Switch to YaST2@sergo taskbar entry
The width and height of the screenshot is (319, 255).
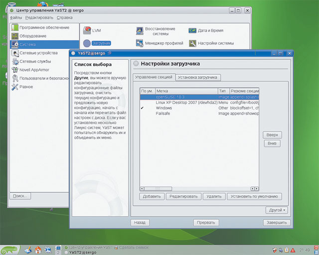point(81,253)
